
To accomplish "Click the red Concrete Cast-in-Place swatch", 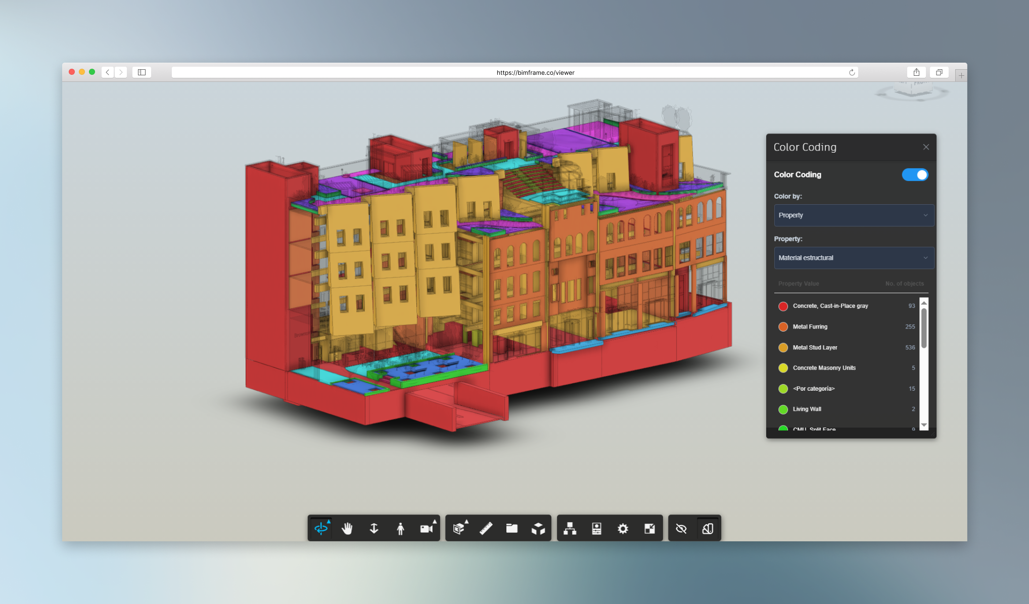I will [x=783, y=306].
